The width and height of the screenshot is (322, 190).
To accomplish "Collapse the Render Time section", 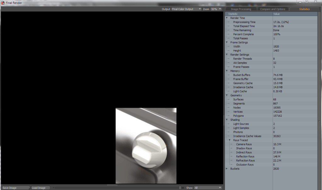I will (226, 18).
